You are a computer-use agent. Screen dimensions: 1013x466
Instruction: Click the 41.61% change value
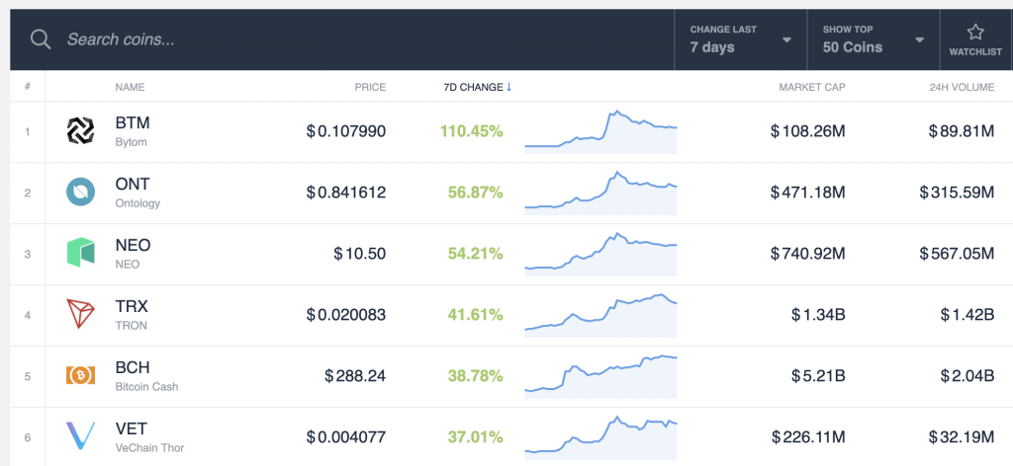pos(476,315)
